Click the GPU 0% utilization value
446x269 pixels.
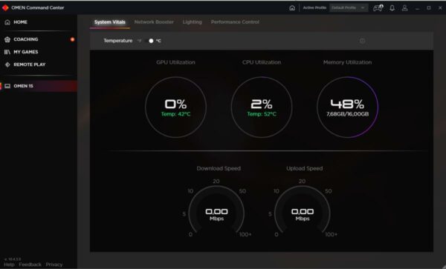click(175, 104)
